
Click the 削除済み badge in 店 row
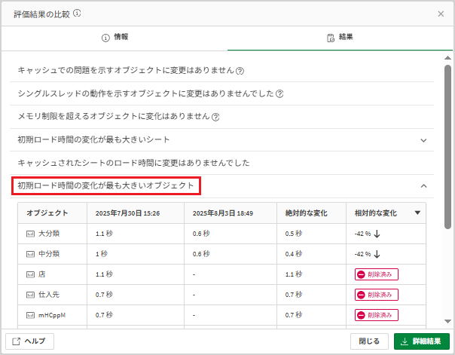pos(377,274)
